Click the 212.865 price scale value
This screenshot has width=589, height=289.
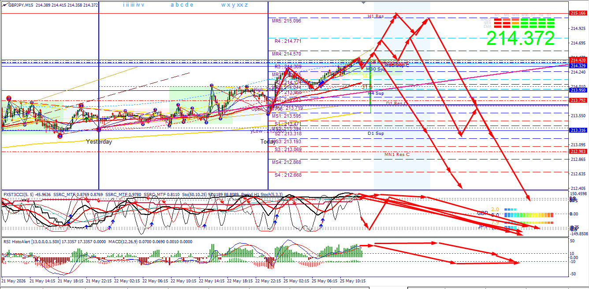pos(578,159)
